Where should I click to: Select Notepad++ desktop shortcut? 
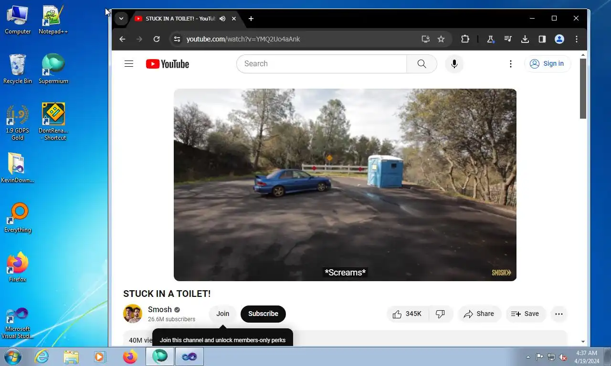pyautogui.click(x=53, y=20)
